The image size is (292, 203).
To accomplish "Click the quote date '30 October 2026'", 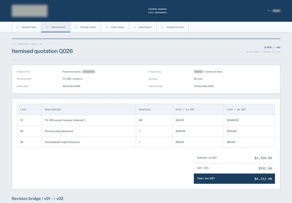I will pos(71,86).
